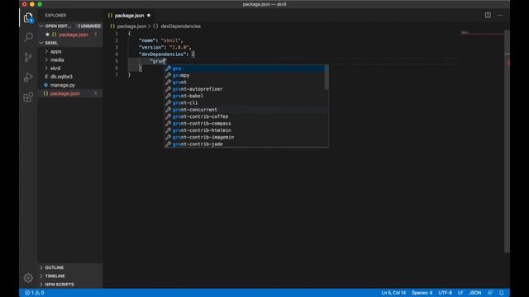Click the Ln 5, Col 14 status entry
Image resolution: width=529 pixels, height=297 pixels.
click(393, 293)
